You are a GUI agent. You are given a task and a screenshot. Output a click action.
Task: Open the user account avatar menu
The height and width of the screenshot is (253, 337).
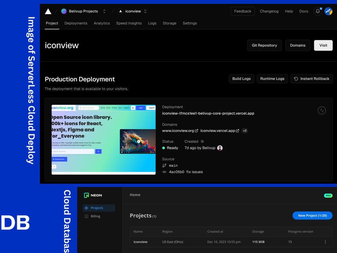328,11
